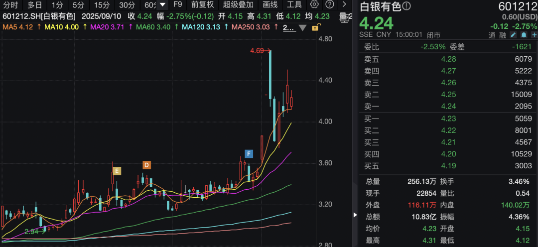
Task: Select the 15分 timeframe tab
Action: tap(102, 5)
